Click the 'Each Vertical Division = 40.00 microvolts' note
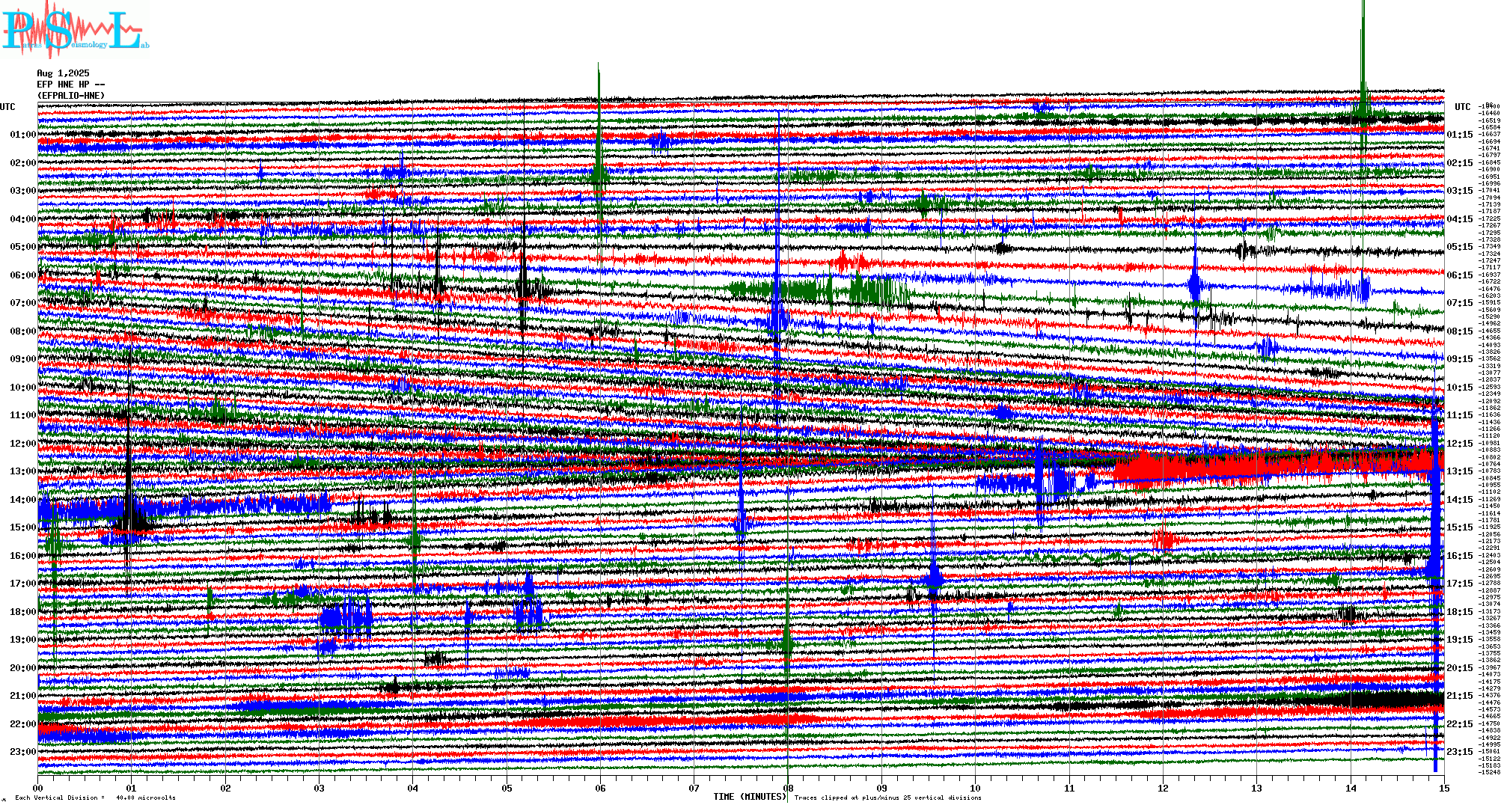The width and height of the screenshot is (1504, 808). pyautogui.click(x=95, y=798)
